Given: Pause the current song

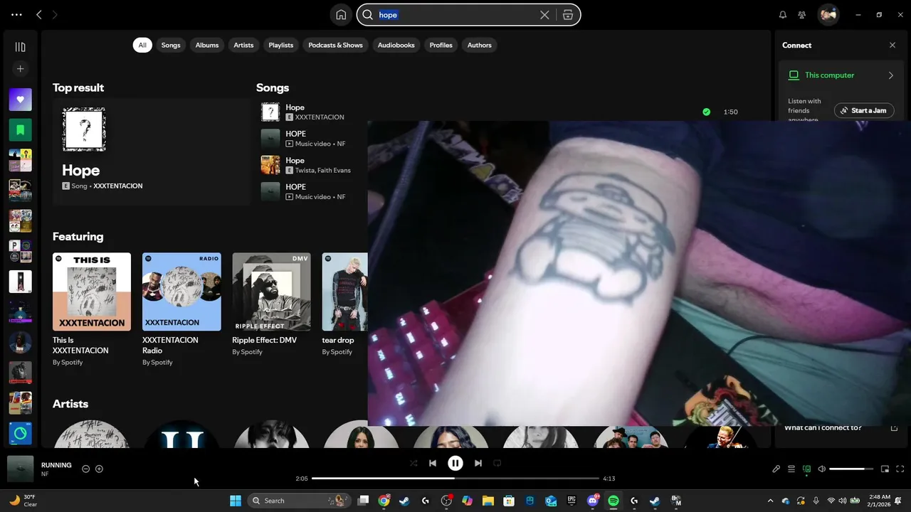Looking at the screenshot, I should click(455, 463).
